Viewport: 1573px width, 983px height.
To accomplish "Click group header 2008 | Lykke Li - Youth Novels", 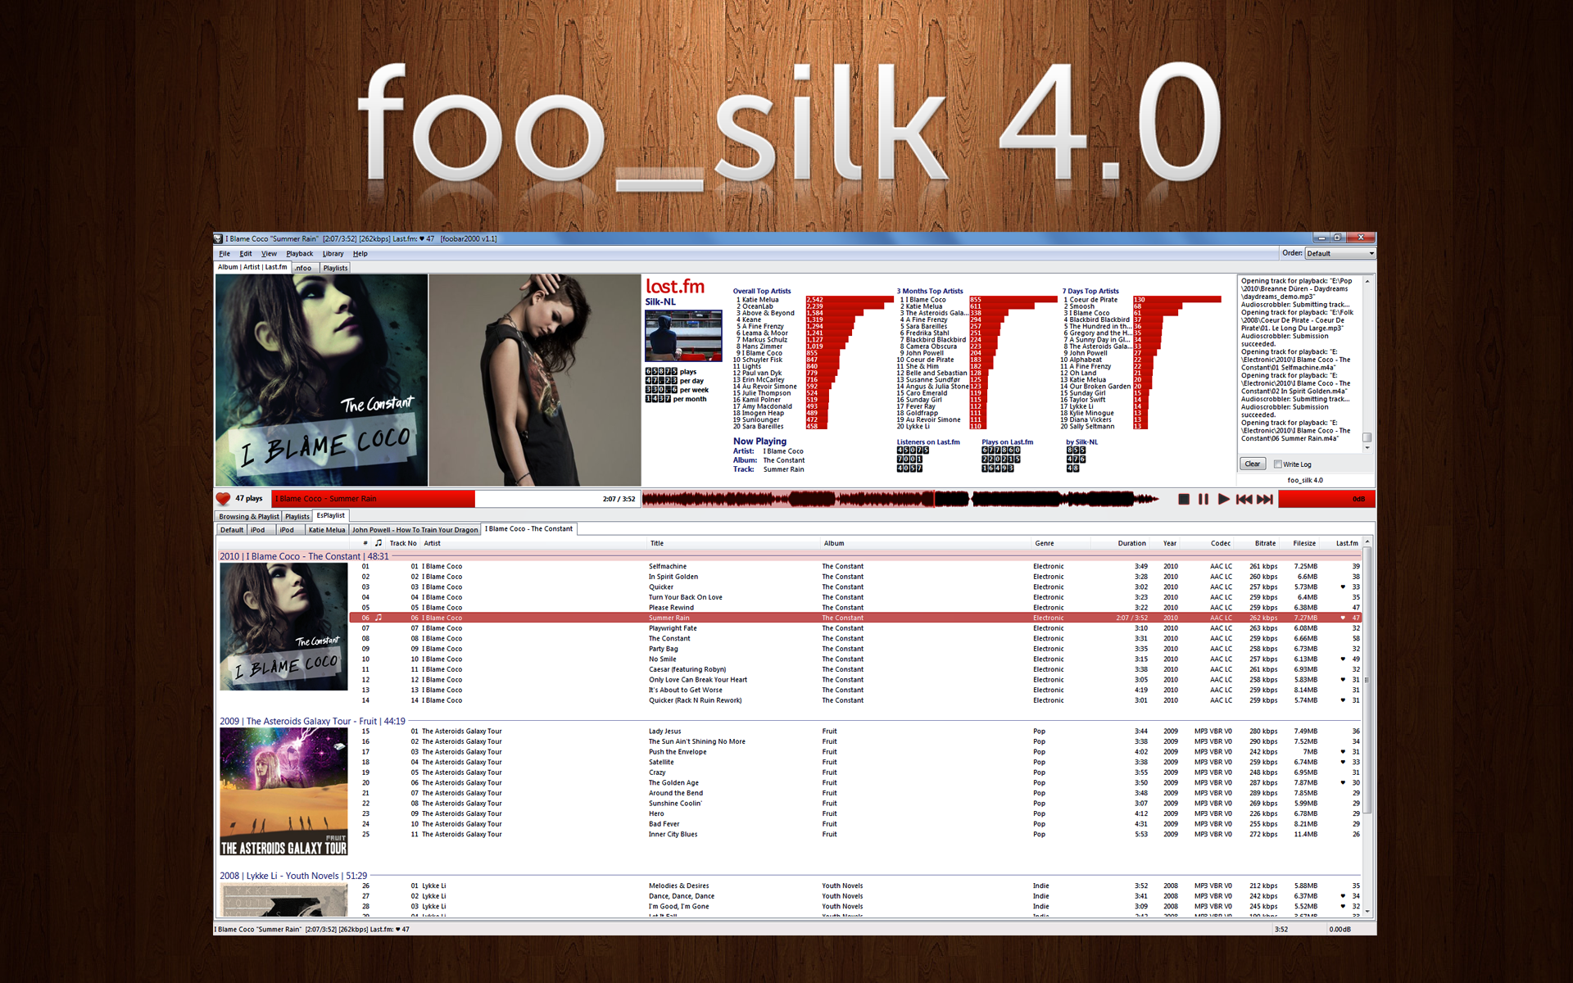I will pyautogui.click(x=293, y=876).
